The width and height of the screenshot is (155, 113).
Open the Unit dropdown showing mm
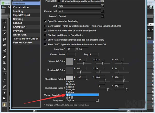coord(81,6)
